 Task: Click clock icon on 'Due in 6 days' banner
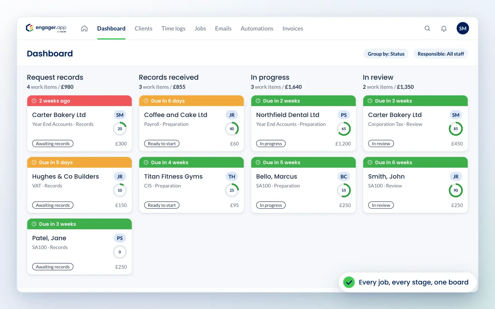(x=146, y=101)
